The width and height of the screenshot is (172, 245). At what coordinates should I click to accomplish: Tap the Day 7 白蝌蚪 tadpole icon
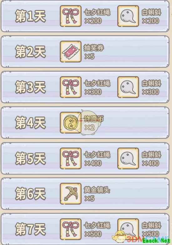[128, 229]
